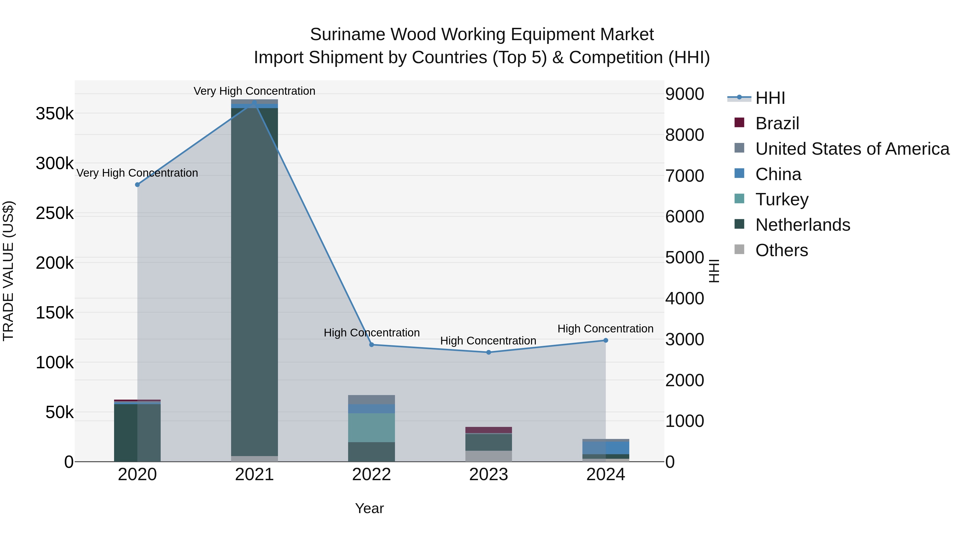Click the 'Very High Concentration' annotation for 2020

[x=137, y=173]
